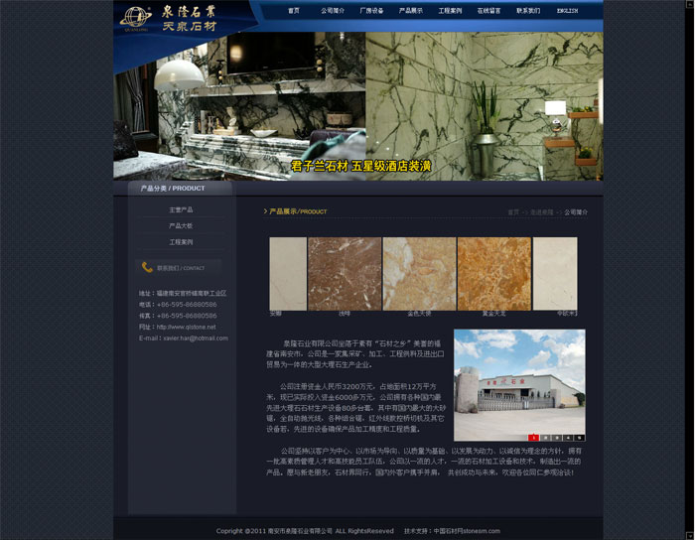The height and width of the screenshot is (540, 695).
Task: Switch language via ENGLISH link
Action: [x=567, y=11]
